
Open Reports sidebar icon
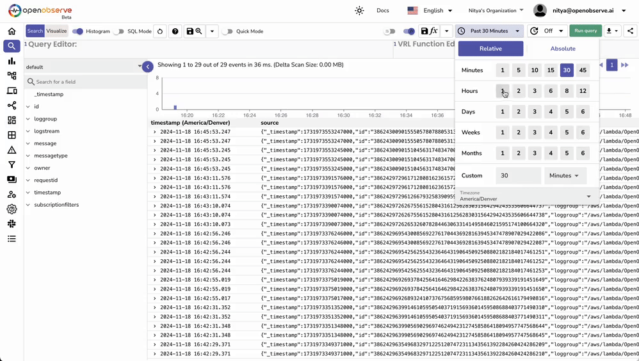(12, 179)
